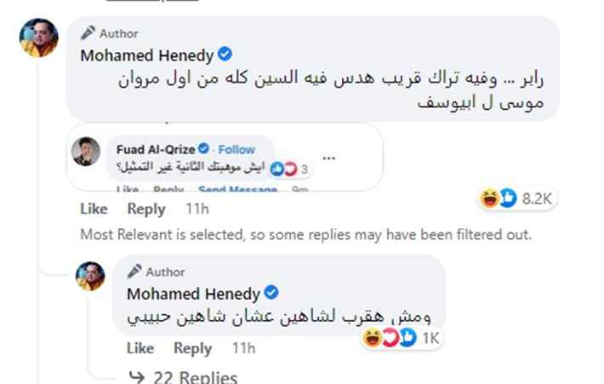Click the laughing emoji beside 8.2K
The image size is (604, 384).
tap(489, 198)
